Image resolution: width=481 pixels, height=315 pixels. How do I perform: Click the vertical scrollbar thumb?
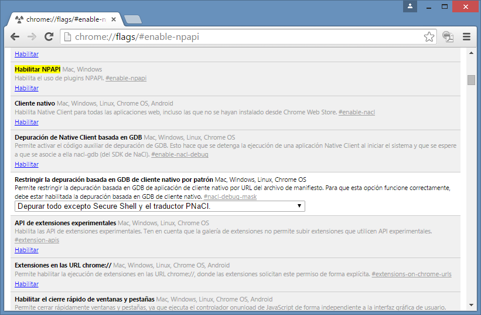[x=471, y=80]
